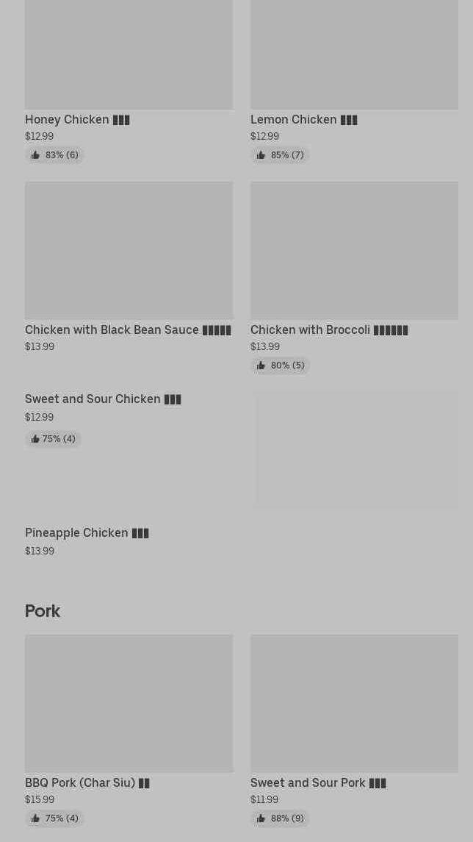This screenshot has width=473, height=842.
Task: Click thumbs-up icon under Sweet and Sour Chicken
Action: tap(35, 439)
